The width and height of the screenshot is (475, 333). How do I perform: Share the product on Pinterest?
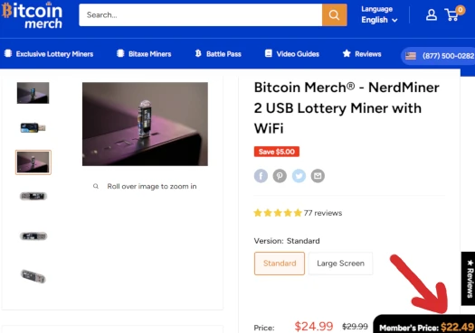pos(280,176)
